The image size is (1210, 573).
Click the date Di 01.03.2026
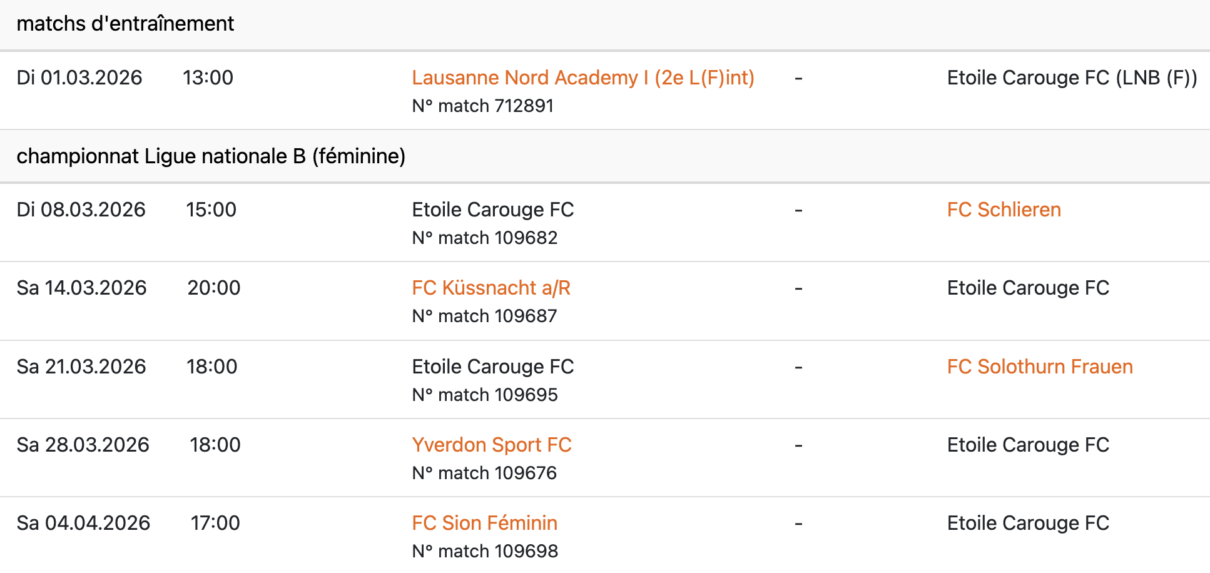coord(79,78)
